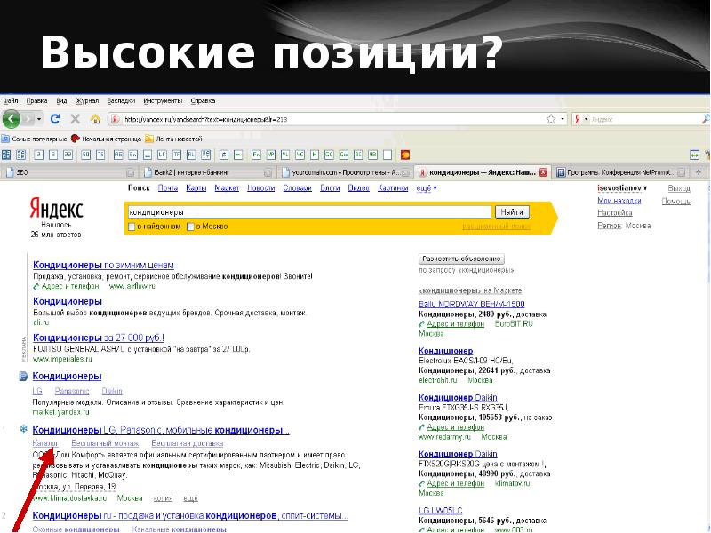
Task: Click the bookmark star in address bar
Action: click(x=550, y=119)
